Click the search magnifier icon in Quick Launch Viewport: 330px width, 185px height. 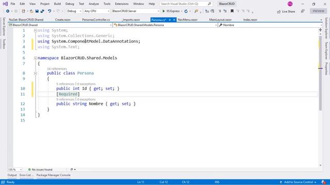(209, 4)
